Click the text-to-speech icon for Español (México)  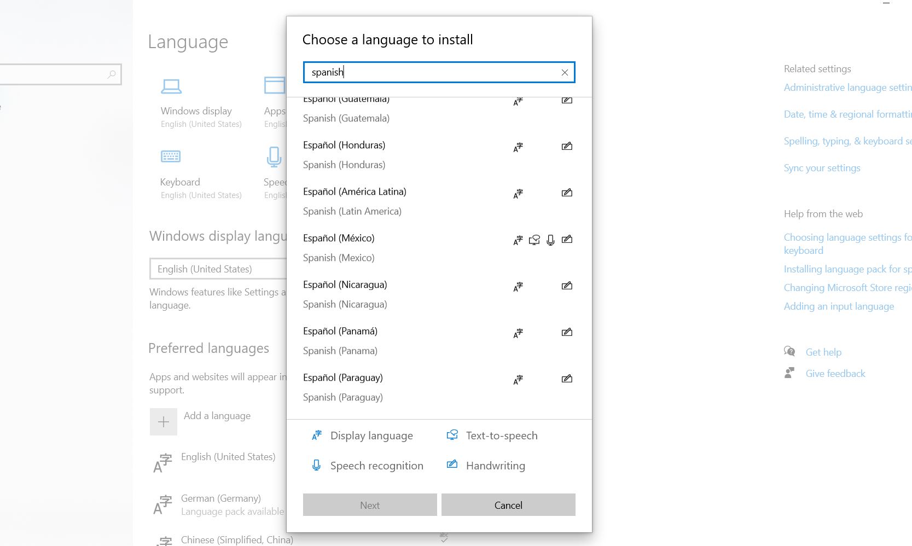pos(534,240)
